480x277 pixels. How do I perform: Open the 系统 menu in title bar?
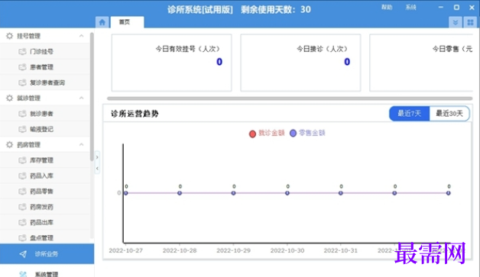click(x=410, y=8)
